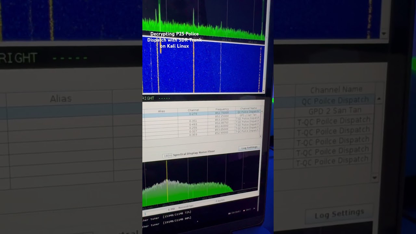This screenshot has height=234, width=416.
Task: Click the upper green spectrum display
Action: [203, 19]
